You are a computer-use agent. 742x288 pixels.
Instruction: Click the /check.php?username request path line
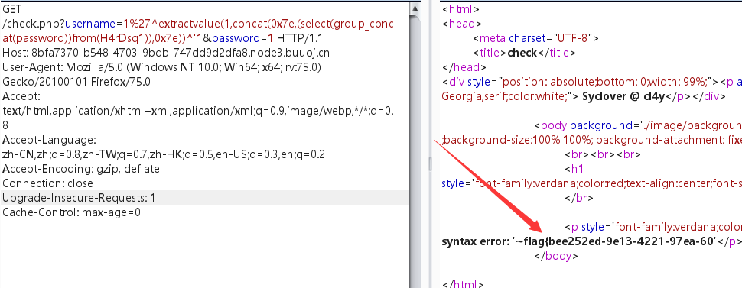(198, 24)
